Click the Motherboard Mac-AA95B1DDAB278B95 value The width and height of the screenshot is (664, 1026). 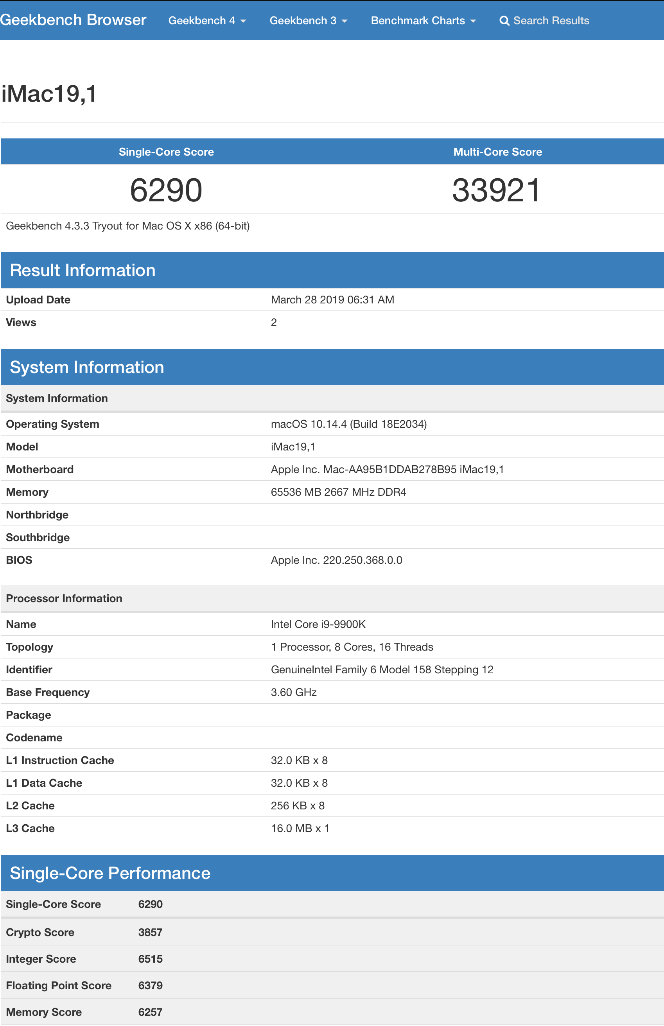(387, 470)
